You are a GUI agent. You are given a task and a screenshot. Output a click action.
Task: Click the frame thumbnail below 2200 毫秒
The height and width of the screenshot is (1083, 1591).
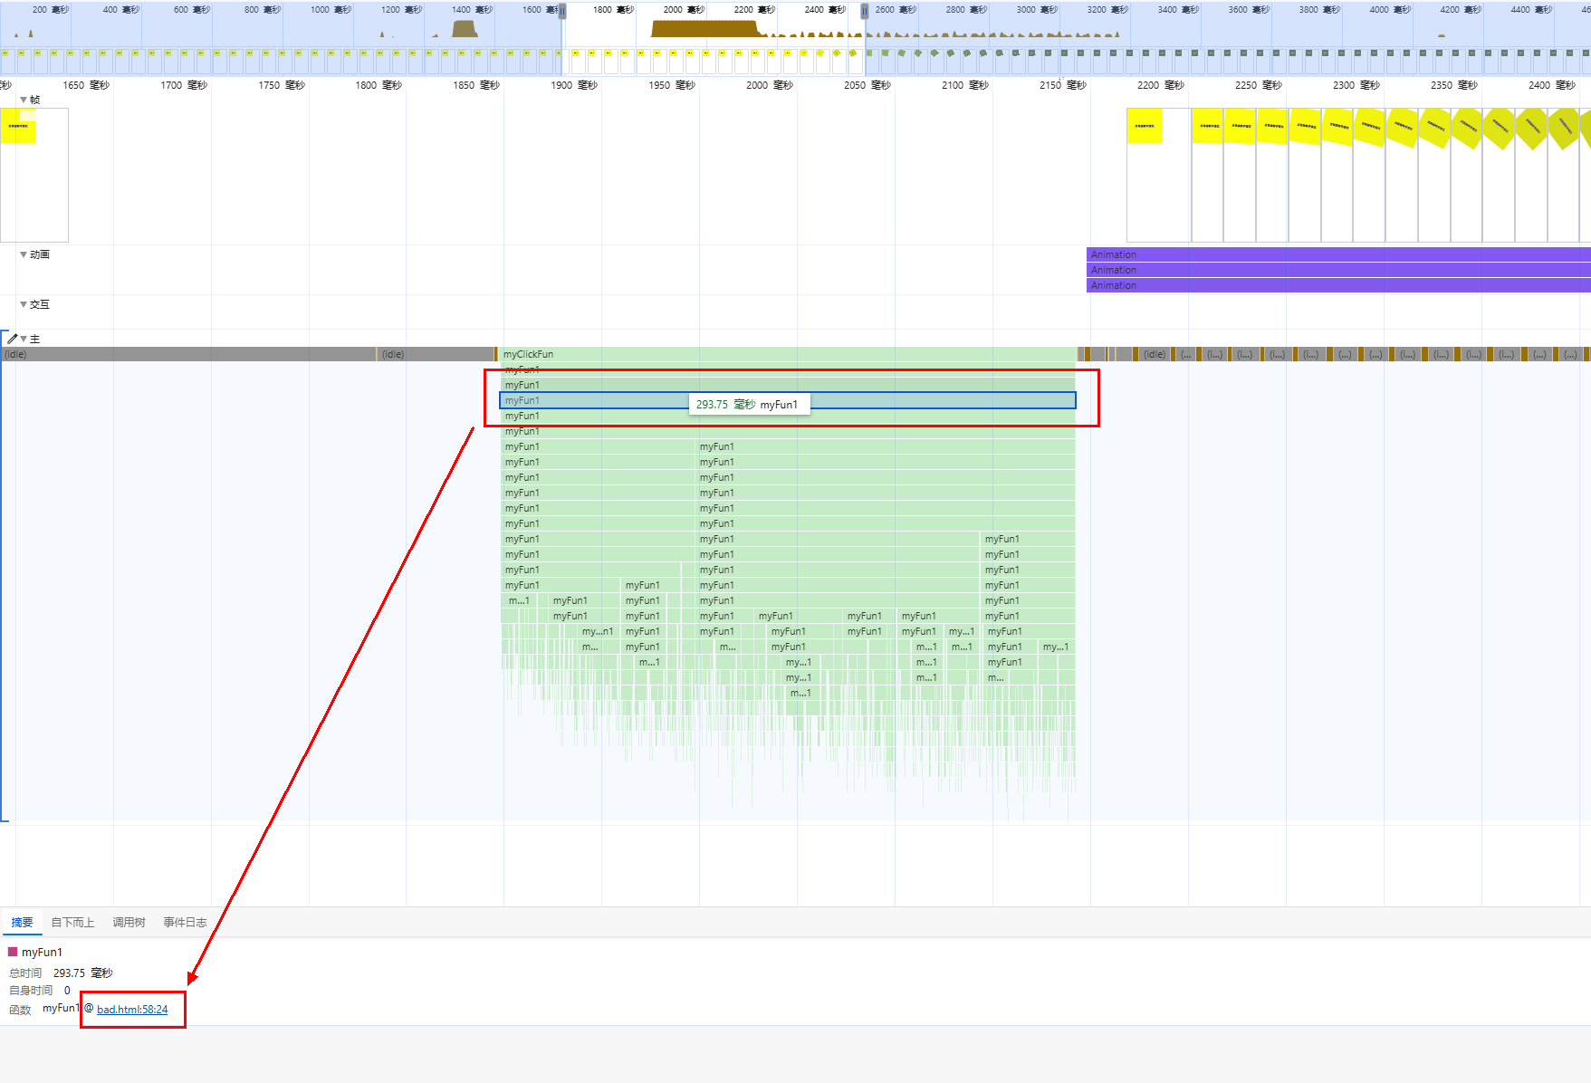click(x=1158, y=175)
